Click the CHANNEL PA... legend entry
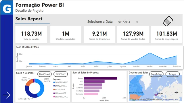184x103 pixels. (x=60, y=97)
